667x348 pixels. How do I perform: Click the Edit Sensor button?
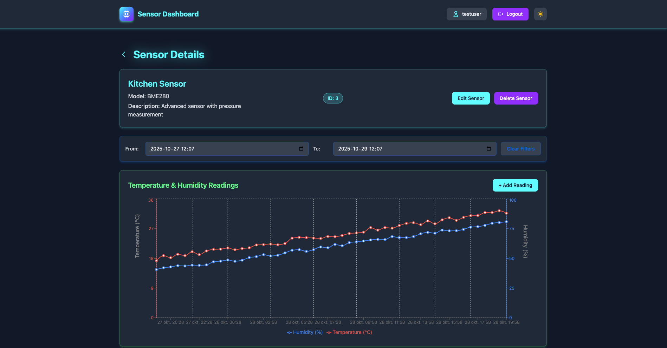pyautogui.click(x=471, y=98)
